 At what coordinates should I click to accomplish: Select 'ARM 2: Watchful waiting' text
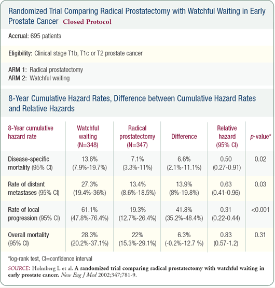(39, 78)
